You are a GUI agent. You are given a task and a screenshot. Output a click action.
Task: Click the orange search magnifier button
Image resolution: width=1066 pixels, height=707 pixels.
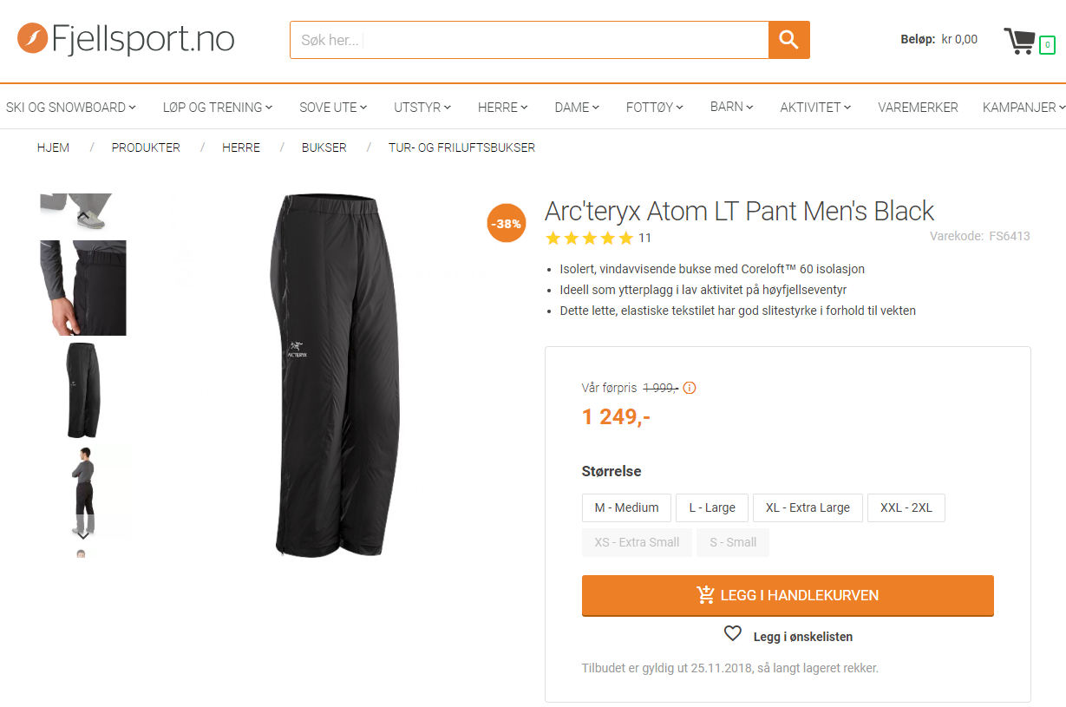tap(788, 40)
